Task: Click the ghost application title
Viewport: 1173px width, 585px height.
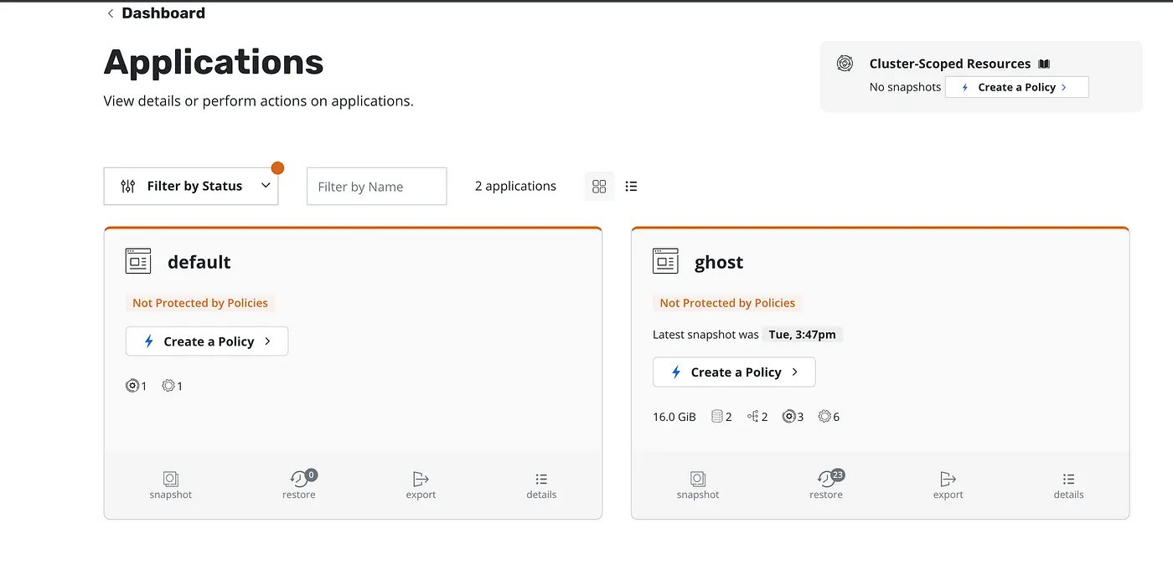Action: (719, 262)
